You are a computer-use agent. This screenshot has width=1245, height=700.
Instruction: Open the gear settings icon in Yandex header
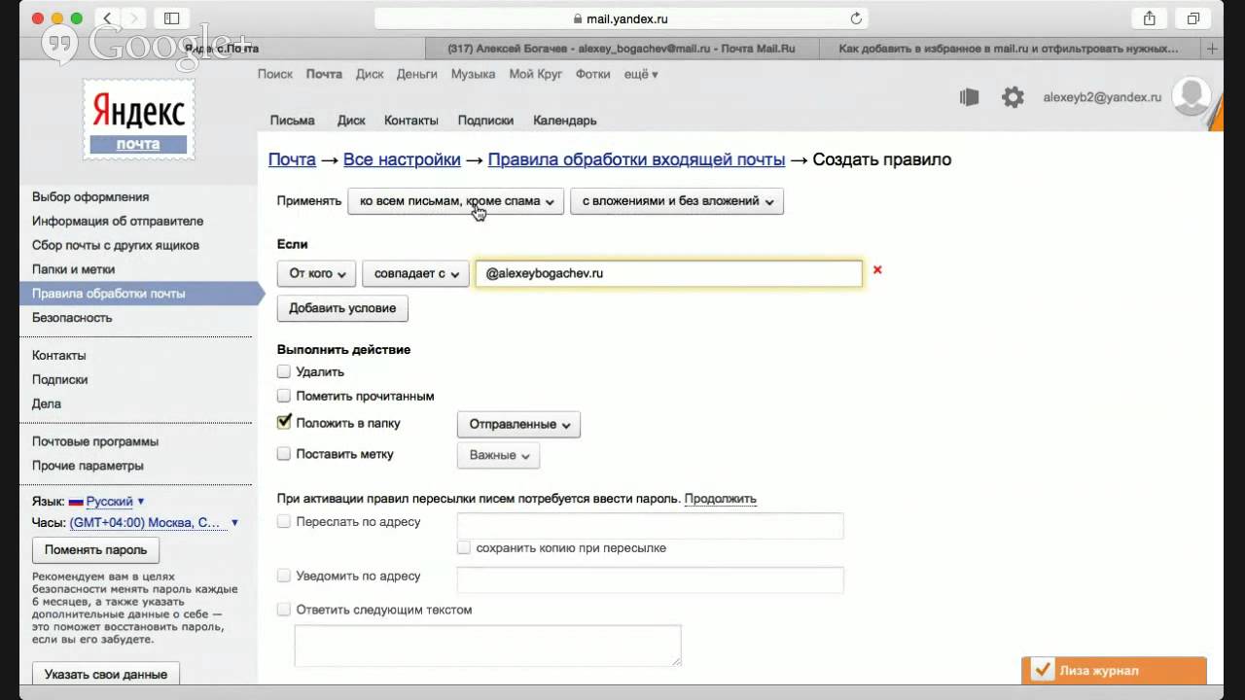tap(1014, 97)
